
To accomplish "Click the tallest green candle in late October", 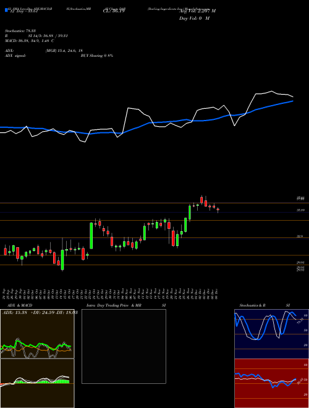I will [91, 236].
